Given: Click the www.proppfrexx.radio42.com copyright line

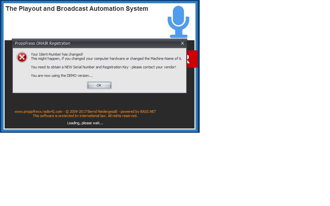Looking at the screenshot, I should tap(85, 112).
